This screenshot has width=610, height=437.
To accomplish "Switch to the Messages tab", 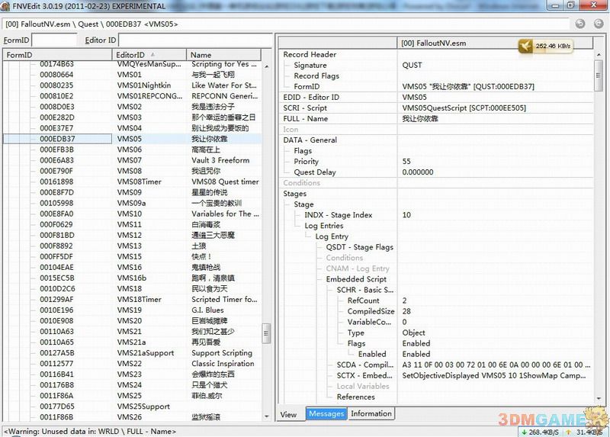I will [x=326, y=413].
